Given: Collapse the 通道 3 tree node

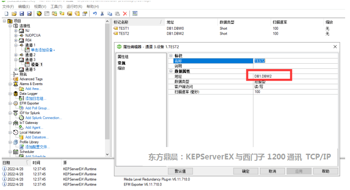Looking at the screenshot, I should (16, 59).
